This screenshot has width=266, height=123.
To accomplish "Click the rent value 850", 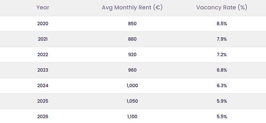I will [132, 24].
